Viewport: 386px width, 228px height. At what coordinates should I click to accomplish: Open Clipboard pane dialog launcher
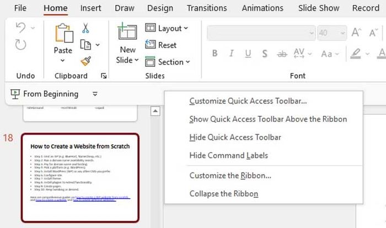tap(104, 76)
